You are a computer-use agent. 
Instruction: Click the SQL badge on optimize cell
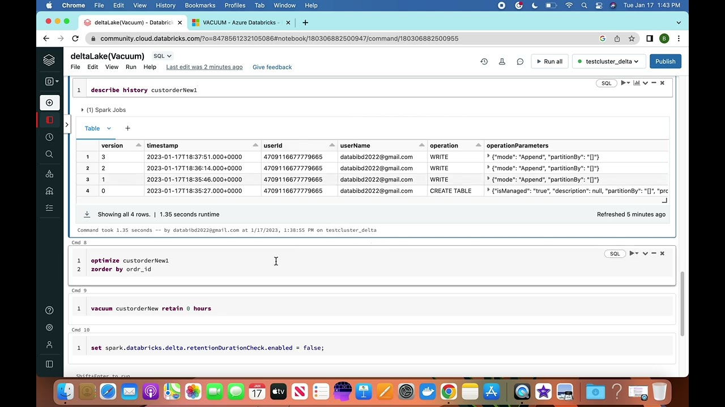coord(615,253)
